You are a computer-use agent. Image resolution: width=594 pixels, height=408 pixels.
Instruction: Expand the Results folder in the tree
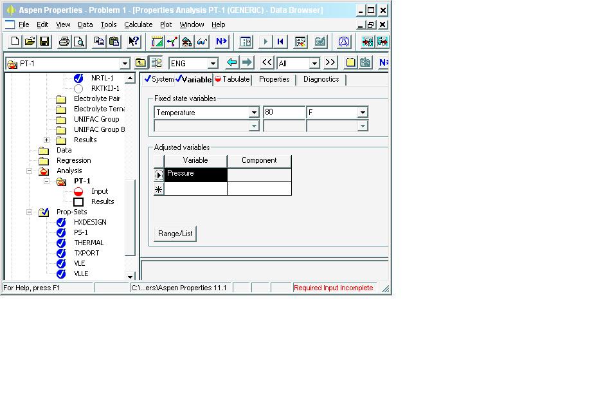click(46, 140)
